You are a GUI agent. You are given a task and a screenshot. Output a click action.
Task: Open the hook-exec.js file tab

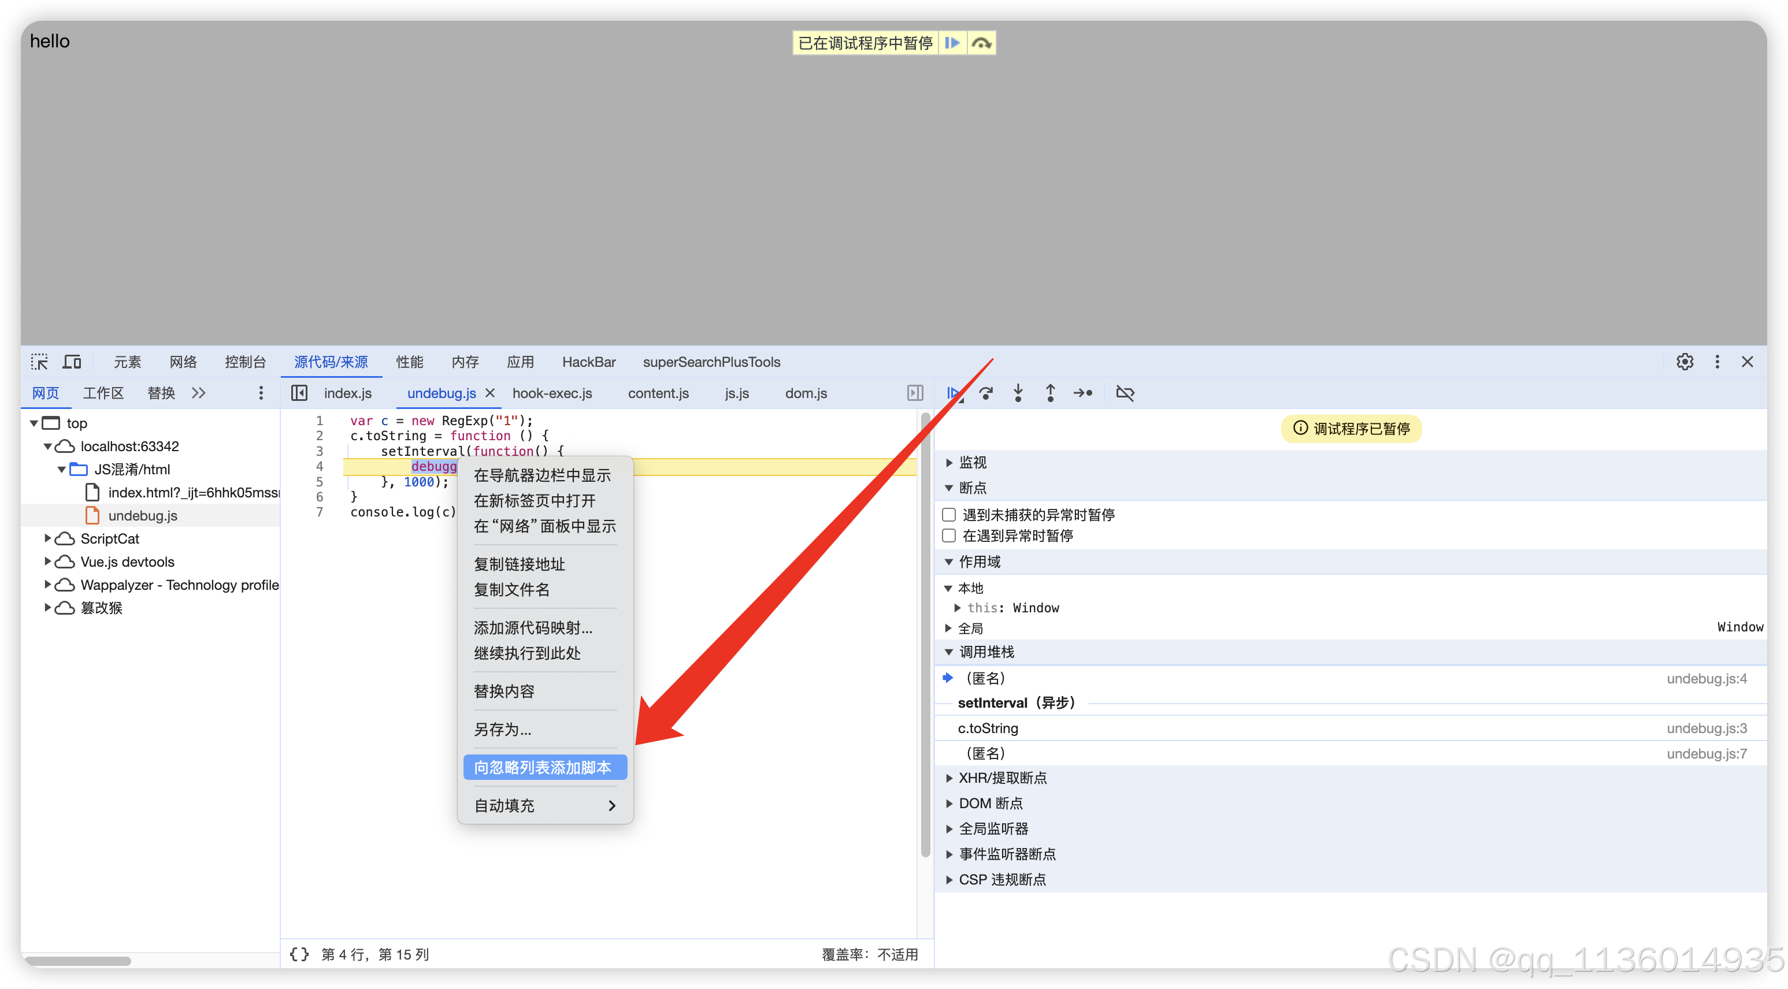552,393
